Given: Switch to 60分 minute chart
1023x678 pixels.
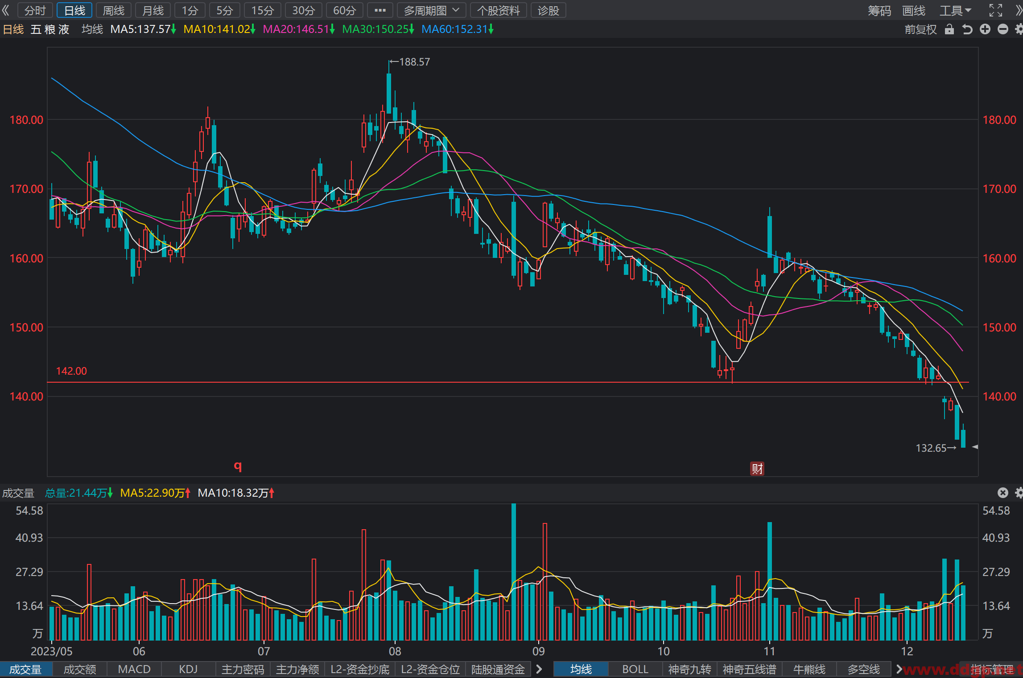Looking at the screenshot, I should 344,10.
